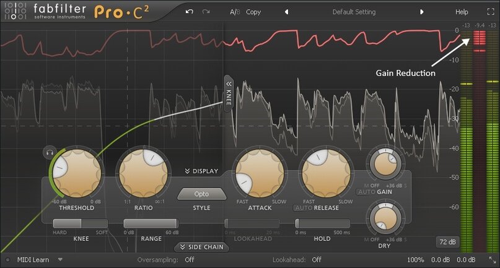Click the resize interface corner icon

coord(493,260)
